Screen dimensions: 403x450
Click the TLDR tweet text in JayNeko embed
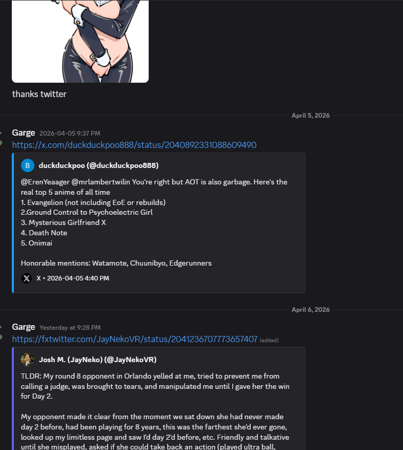point(155,386)
